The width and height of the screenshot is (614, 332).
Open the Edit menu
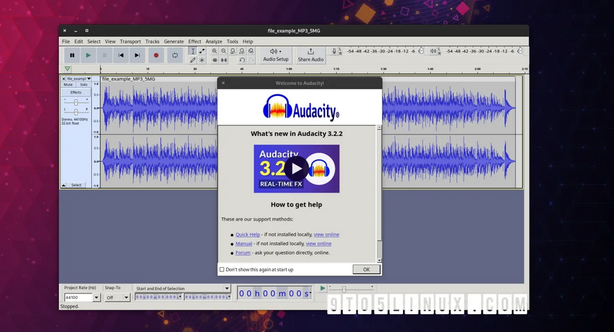click(x=79, y=41)
